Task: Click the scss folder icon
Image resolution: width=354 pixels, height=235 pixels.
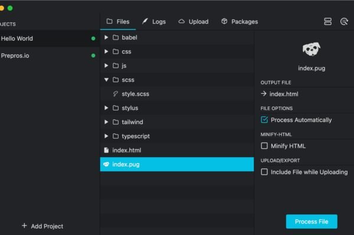Action: (x=116, y=80)
